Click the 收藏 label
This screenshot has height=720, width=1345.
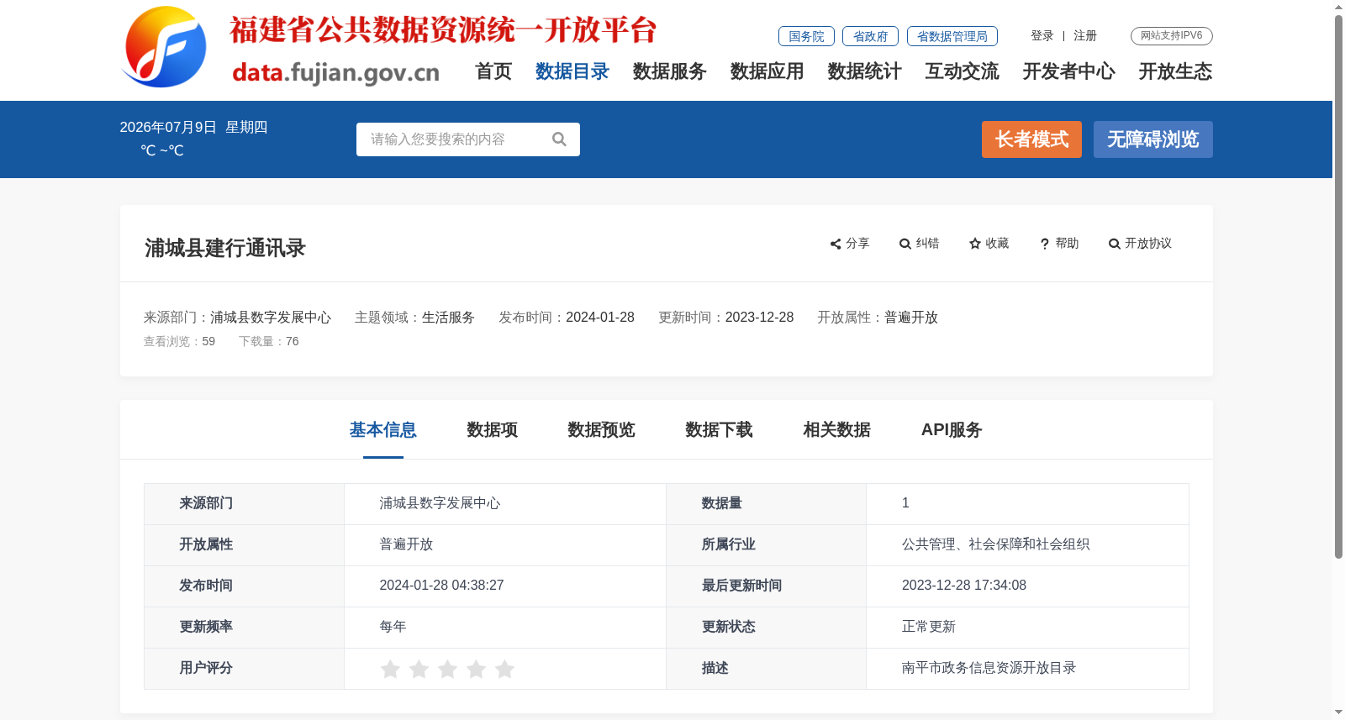tap(997, 244)
